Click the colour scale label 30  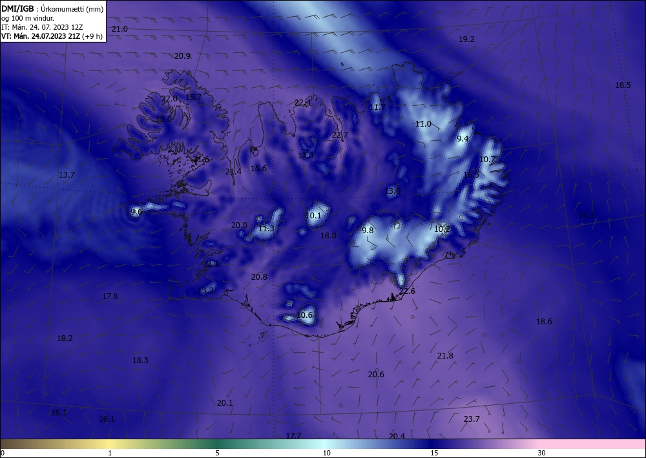pyautogui.click(x=542, y=453)
